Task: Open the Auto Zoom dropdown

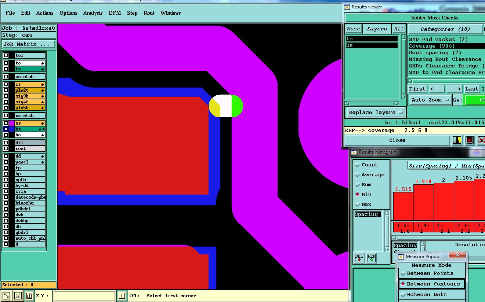Action: pyautogui.click(x=430, y=100)
